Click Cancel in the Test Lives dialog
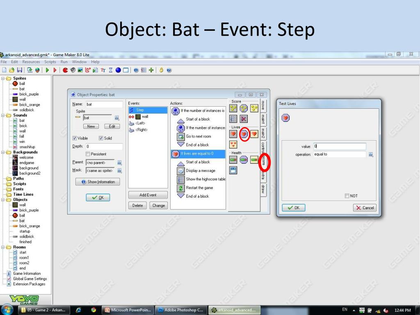 (365, 208)
